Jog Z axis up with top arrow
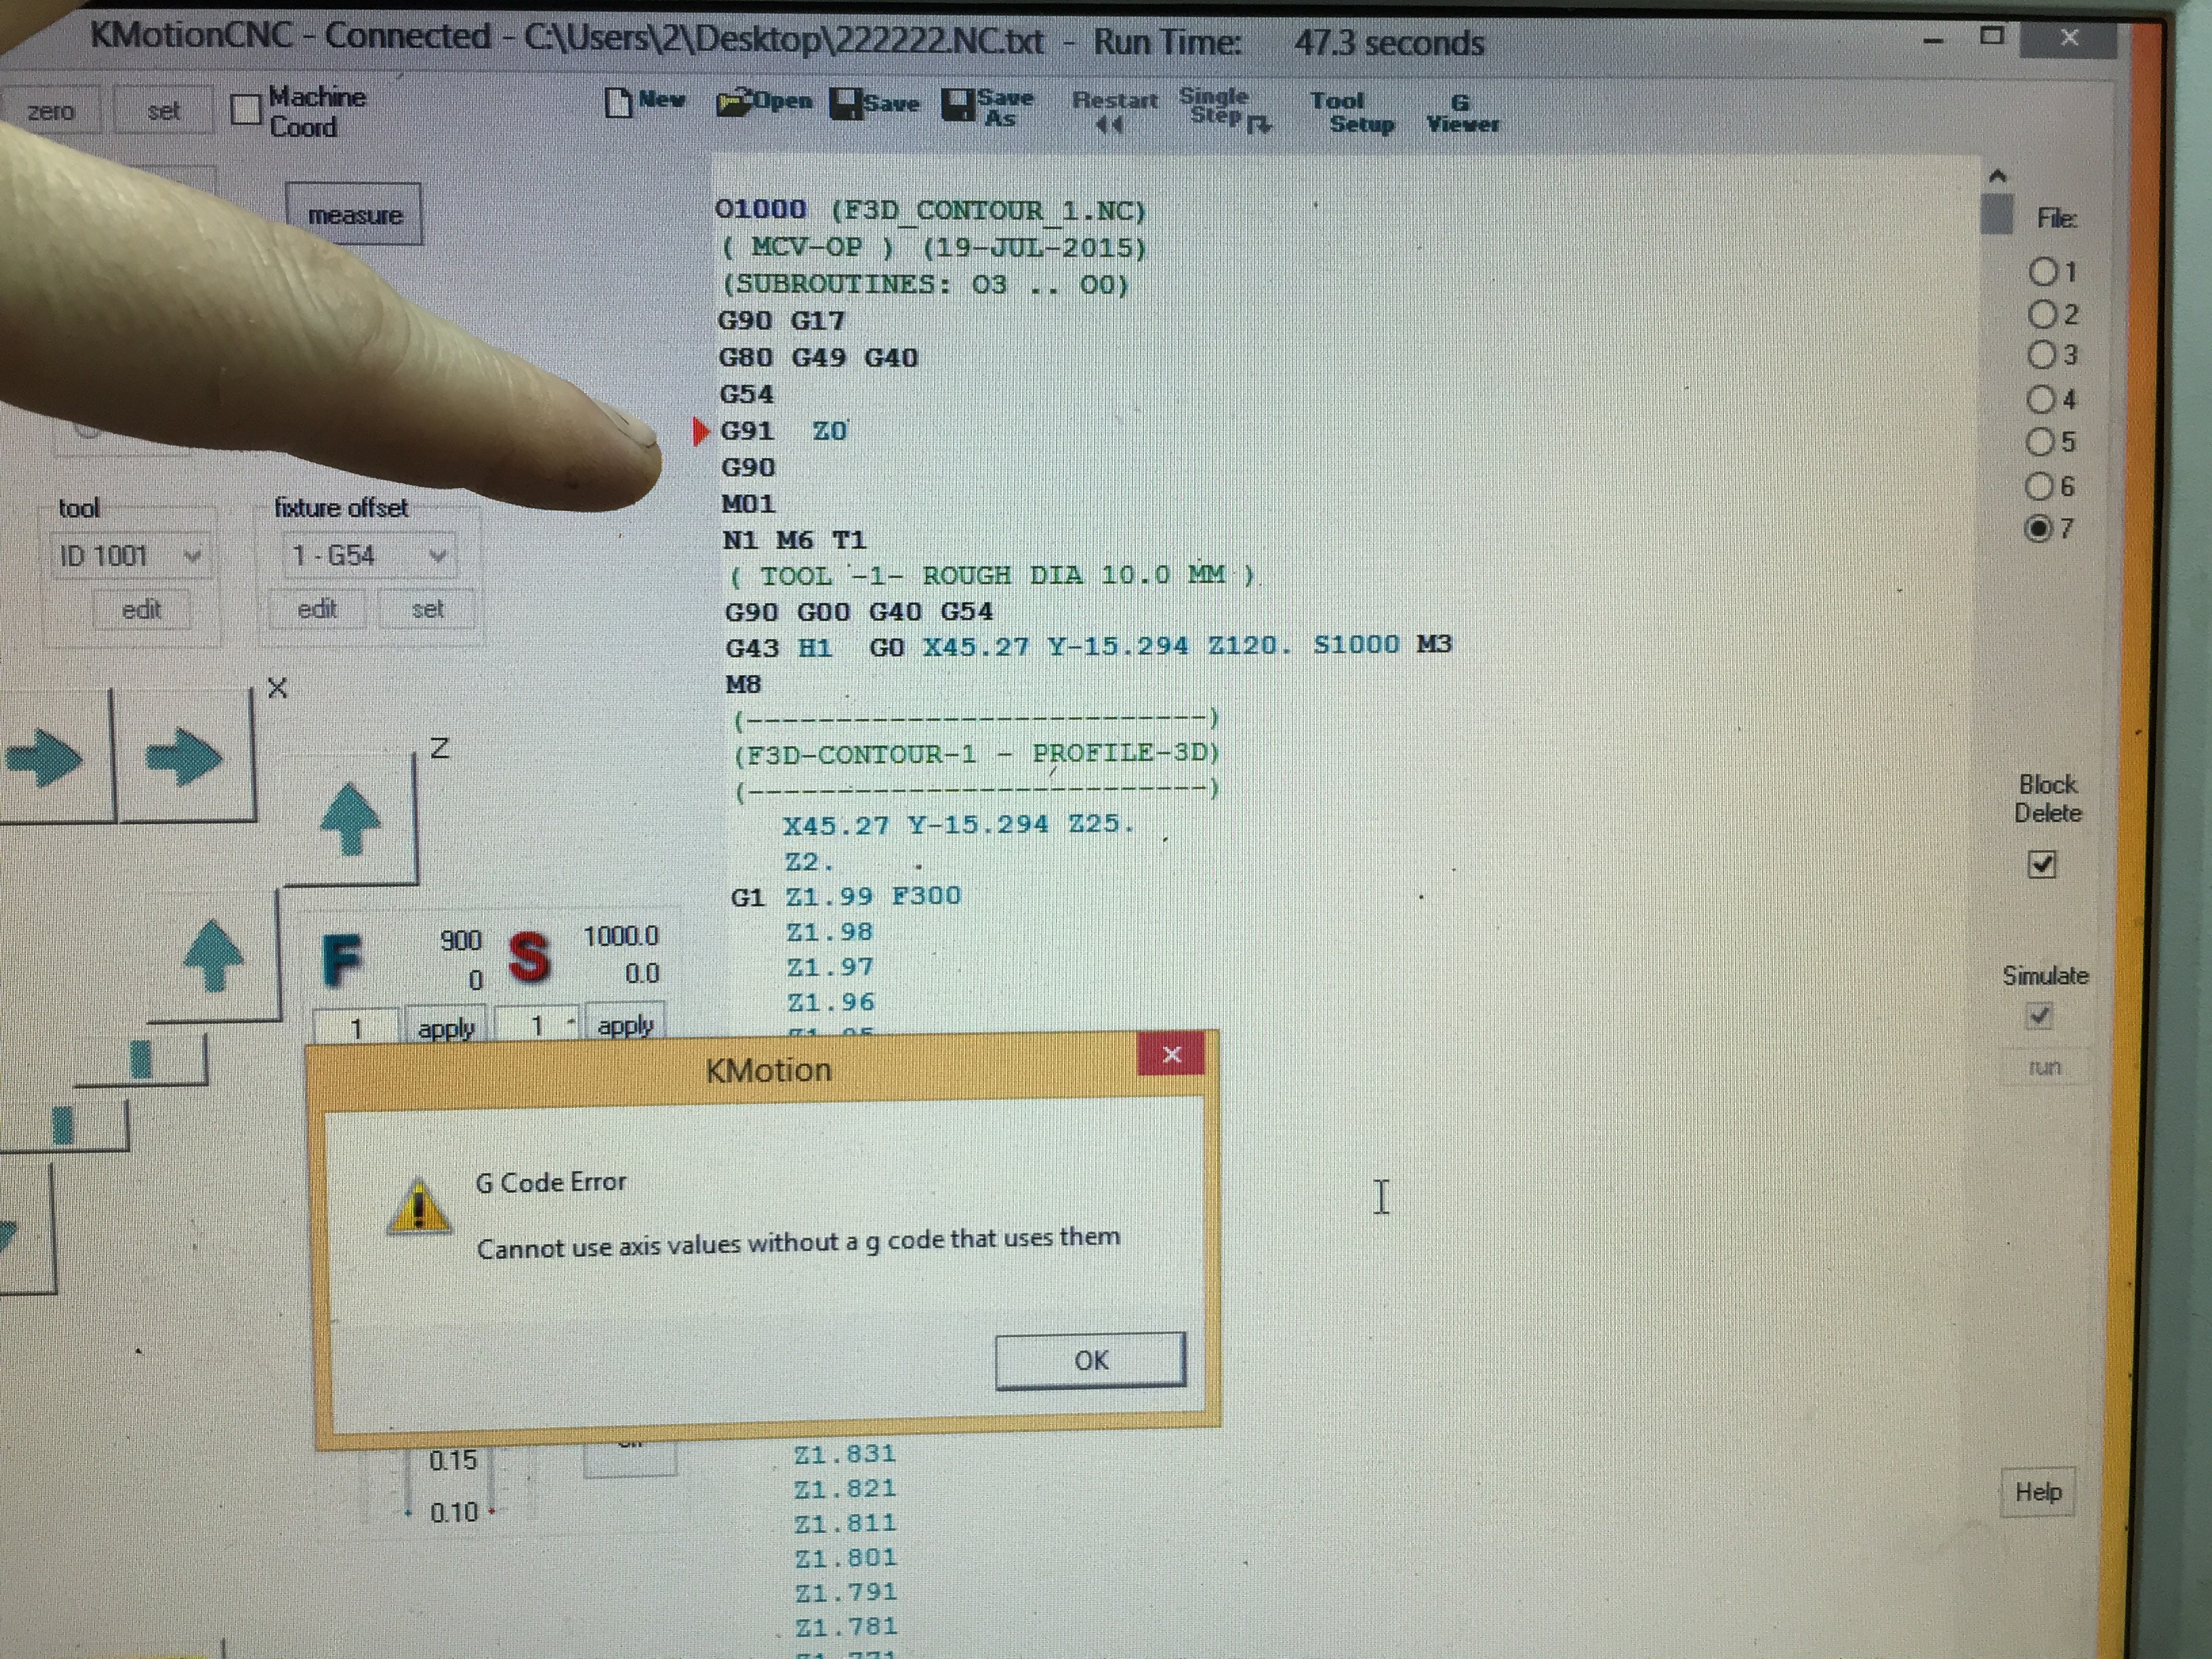 [x=350, y=820]
